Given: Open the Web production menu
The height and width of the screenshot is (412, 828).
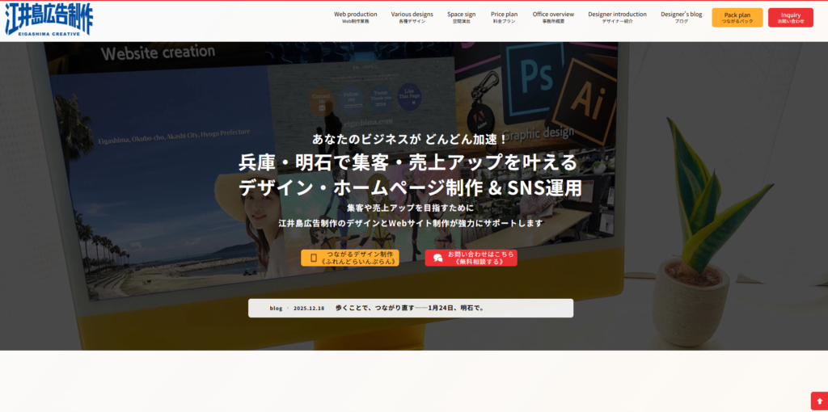Looking at the screenshot, I should (355, 17).
